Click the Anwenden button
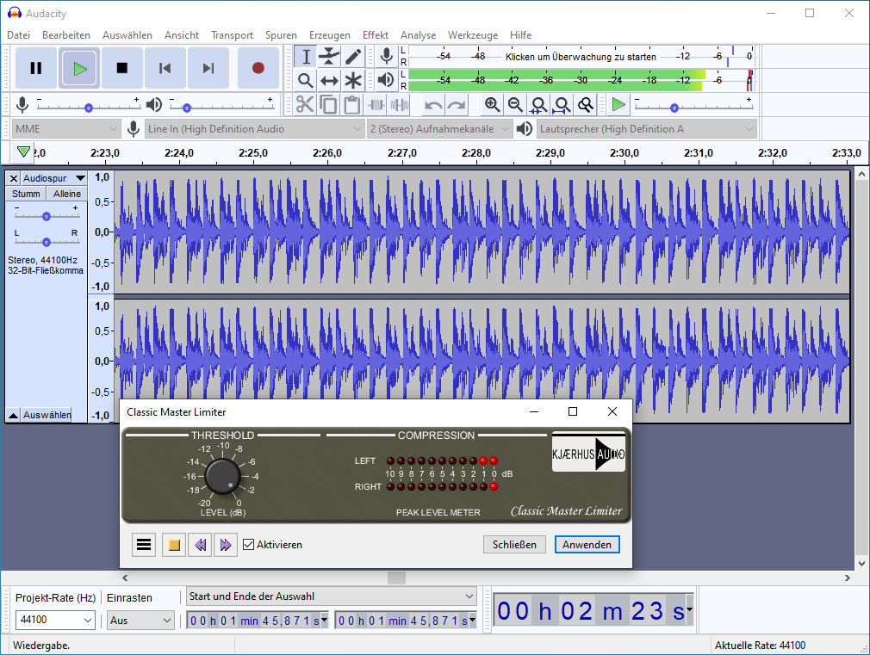 pyautogui.click(x=587, y=545)
